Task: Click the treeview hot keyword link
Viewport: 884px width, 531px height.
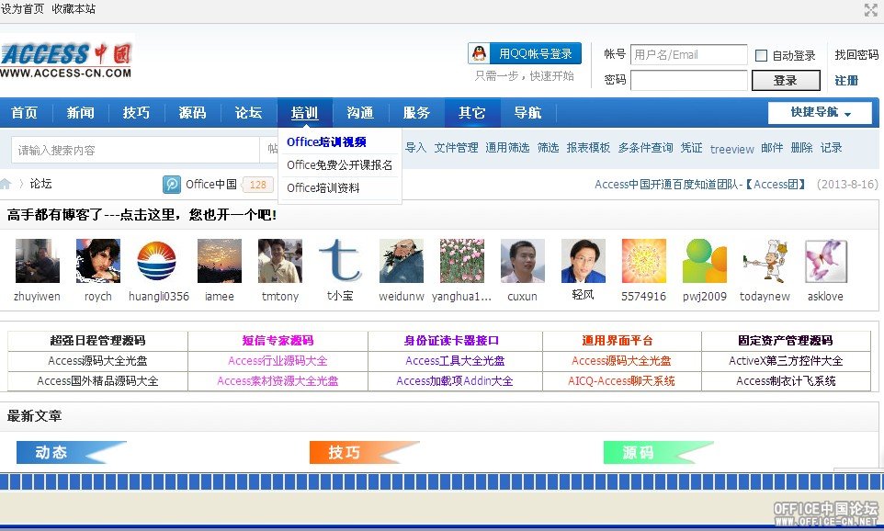Action: [x=731, y=149]
